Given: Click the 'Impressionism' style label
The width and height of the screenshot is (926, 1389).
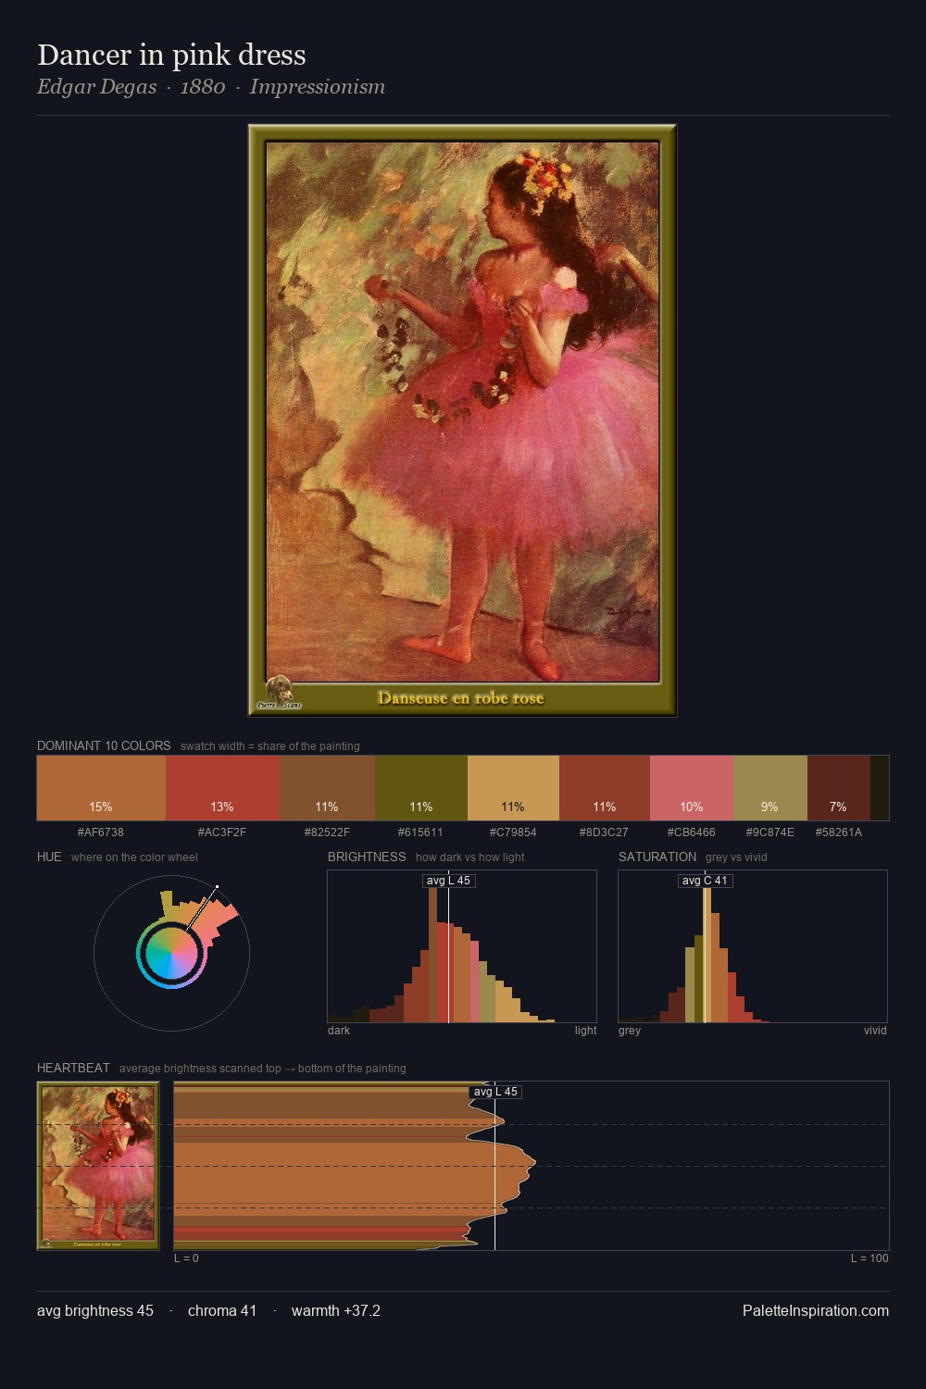Looking at the screenshot, I should [x=318, y=87].
